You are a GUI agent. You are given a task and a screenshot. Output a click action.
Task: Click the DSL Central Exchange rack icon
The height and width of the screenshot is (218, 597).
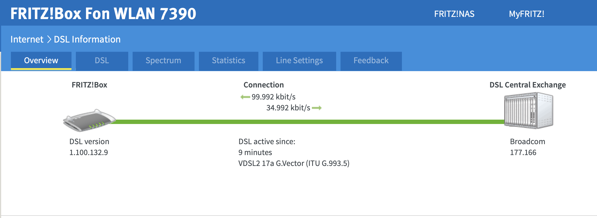coord(529,111)
